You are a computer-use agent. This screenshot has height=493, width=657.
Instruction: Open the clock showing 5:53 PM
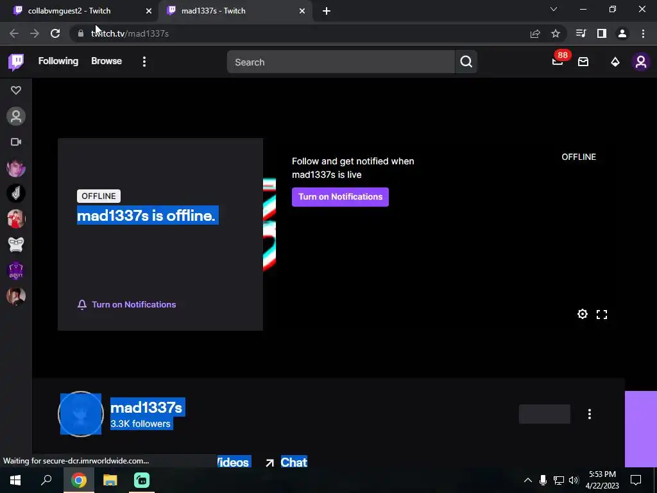(x=602, y=480)
